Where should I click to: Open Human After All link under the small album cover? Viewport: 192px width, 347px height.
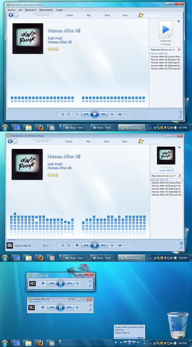click(166, 170)
